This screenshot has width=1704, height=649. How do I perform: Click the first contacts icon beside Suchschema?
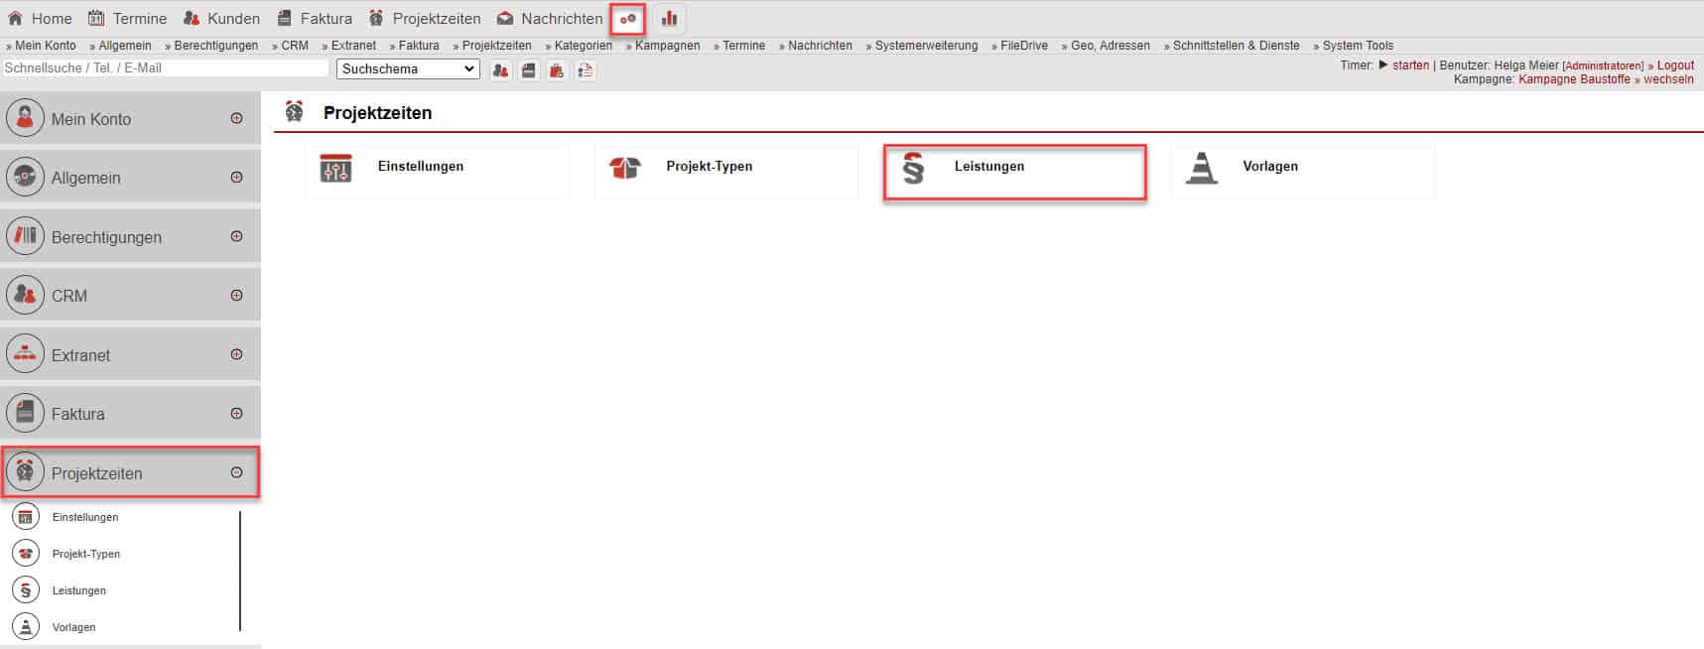click(x=500, y=69)
